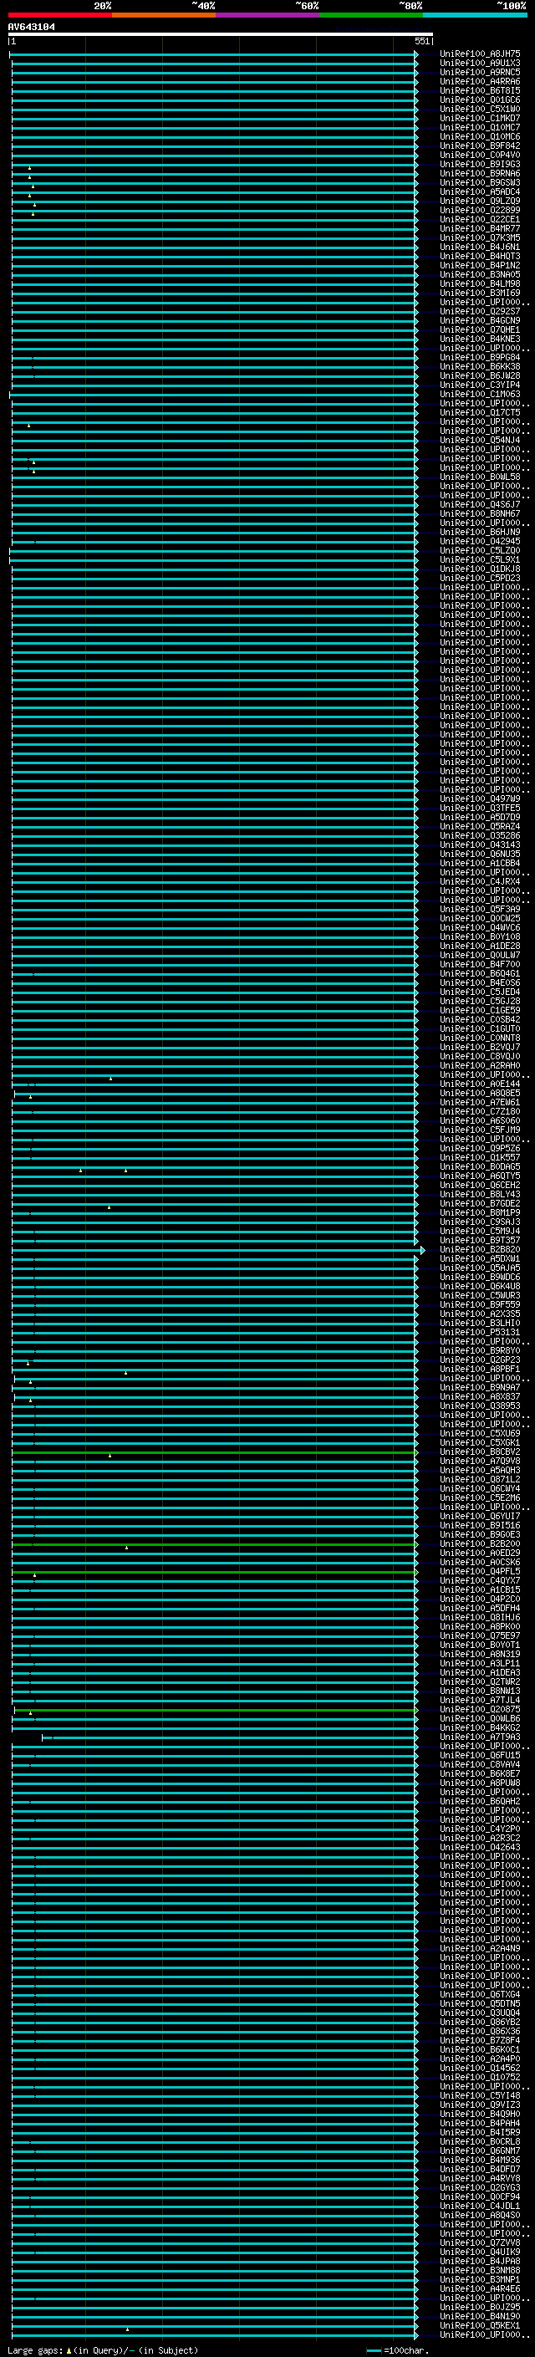Select hit label UniRef100_A5ADC4
535x2357 pixels.
pyautogui.click(x=479, y=192)
